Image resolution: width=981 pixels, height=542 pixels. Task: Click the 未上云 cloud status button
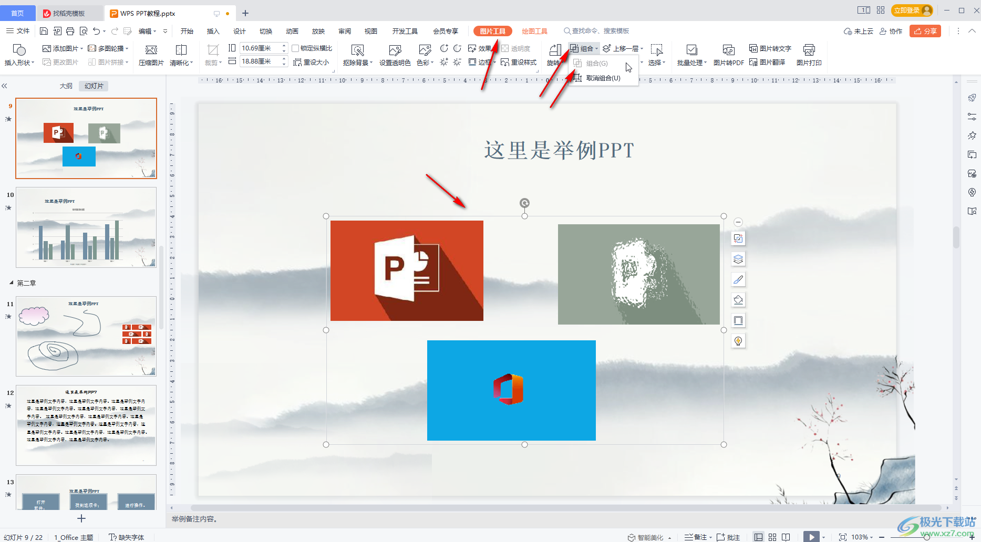[859, 31]
